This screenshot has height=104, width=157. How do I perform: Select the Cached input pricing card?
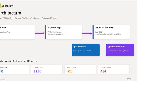pos(47,69)
